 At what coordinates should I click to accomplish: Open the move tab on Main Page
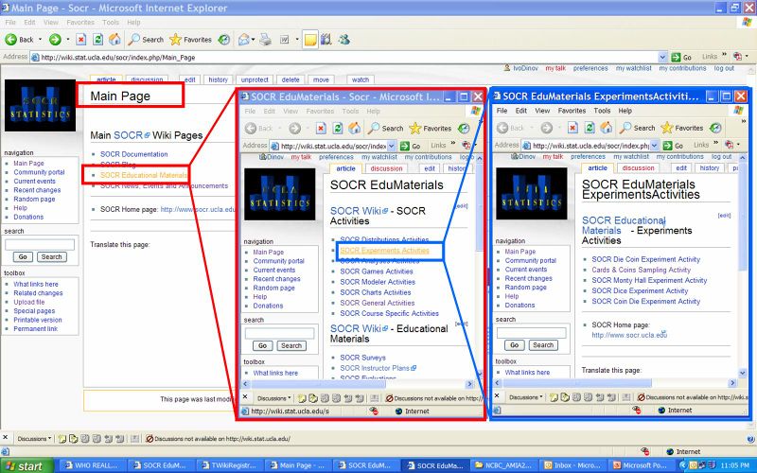click(x=321, y=79)
